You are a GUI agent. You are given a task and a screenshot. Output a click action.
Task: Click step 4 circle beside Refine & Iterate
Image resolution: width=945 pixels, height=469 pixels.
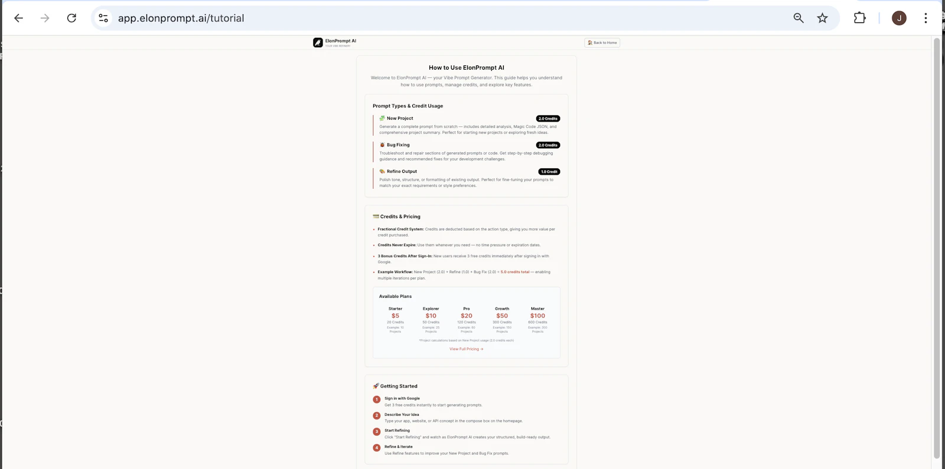(x=377, y=448)
